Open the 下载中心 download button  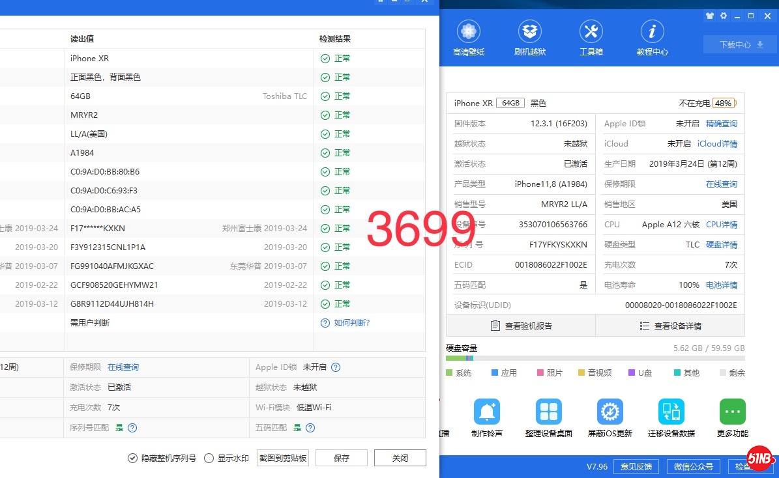coord(741,45)
